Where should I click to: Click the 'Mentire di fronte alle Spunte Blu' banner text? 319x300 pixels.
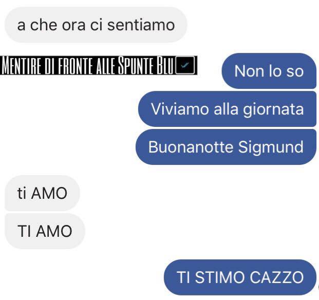coord(87,65)
